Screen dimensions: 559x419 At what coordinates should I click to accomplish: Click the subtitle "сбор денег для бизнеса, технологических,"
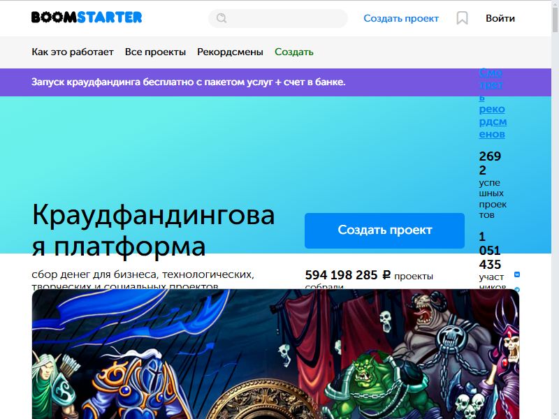click(x=143, y=274)
